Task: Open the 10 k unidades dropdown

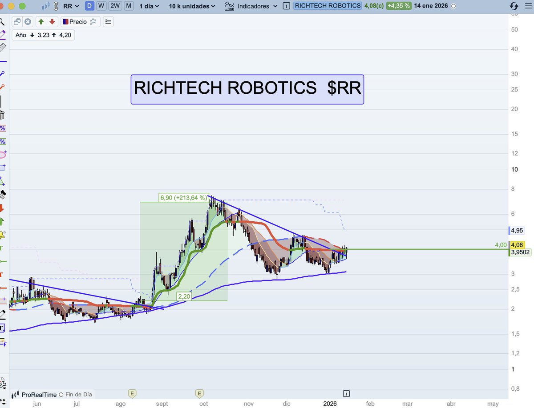Action: (x=192, y=6)
